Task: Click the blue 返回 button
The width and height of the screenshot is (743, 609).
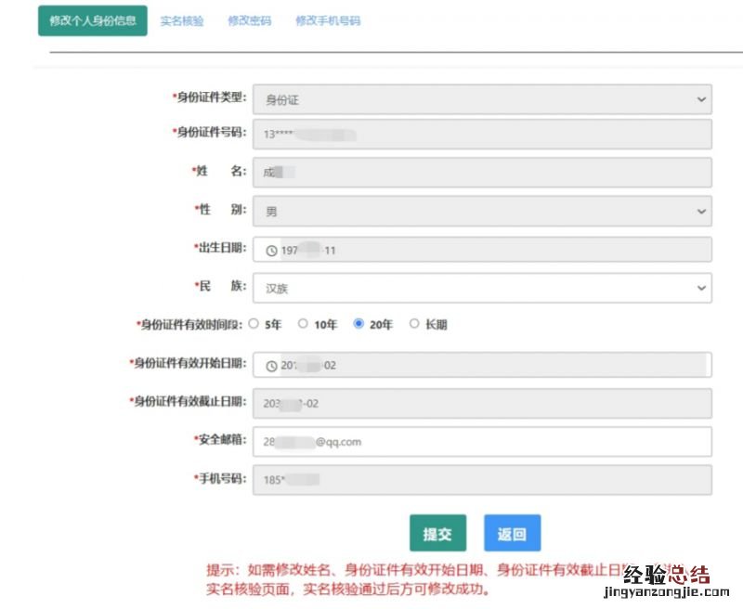Action: click(512, 534)
